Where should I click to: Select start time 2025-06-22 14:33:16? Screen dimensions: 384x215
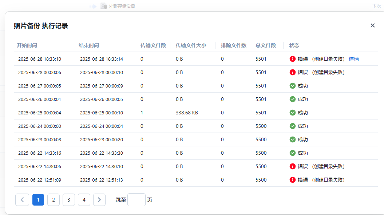(x=40, y=153)
